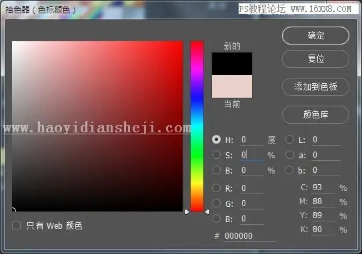Click the Y yellow percent field
Viewport: 362px width, 254px height.
(323, 215)
